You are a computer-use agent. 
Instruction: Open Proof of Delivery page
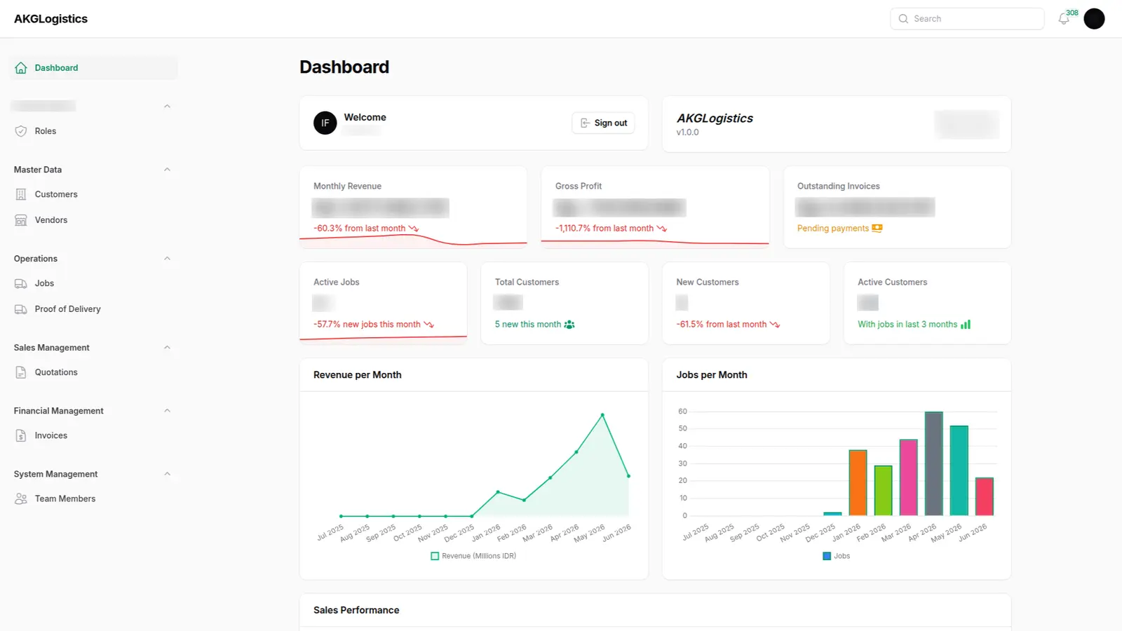pos(94,309)
